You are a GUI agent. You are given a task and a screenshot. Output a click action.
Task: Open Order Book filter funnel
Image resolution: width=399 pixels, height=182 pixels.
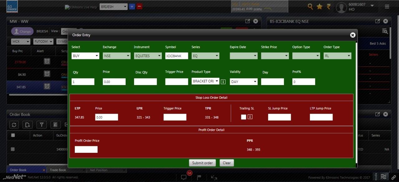tap(41, 125)
